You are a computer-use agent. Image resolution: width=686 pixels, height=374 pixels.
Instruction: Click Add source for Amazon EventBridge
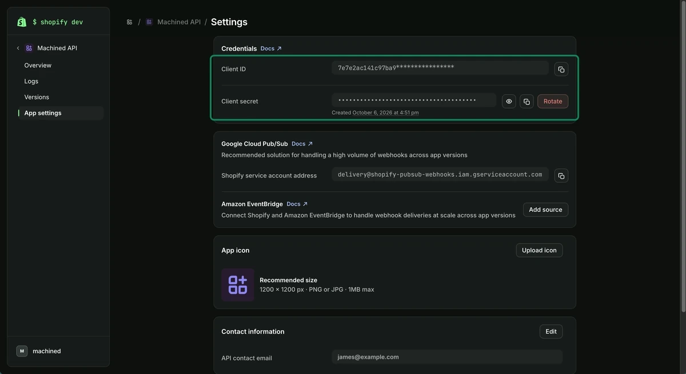click(x=545, y=210)
